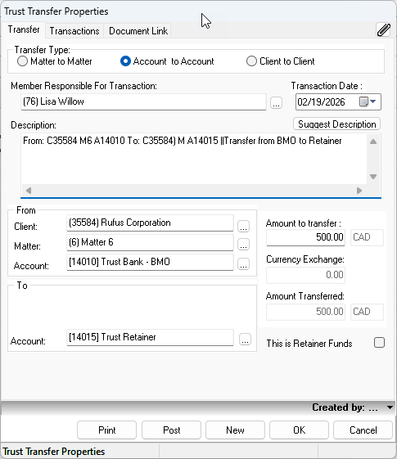Check This is Retainer Funds box
The width and height of the screenshot is (397, 459).
(x=379, y=343)
